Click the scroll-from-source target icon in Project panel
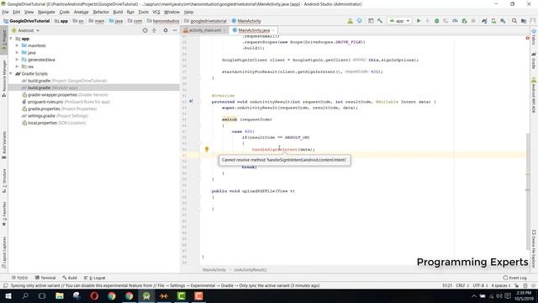Image resolution: width=538 pixels, height=303 pixels. point(145,30)
